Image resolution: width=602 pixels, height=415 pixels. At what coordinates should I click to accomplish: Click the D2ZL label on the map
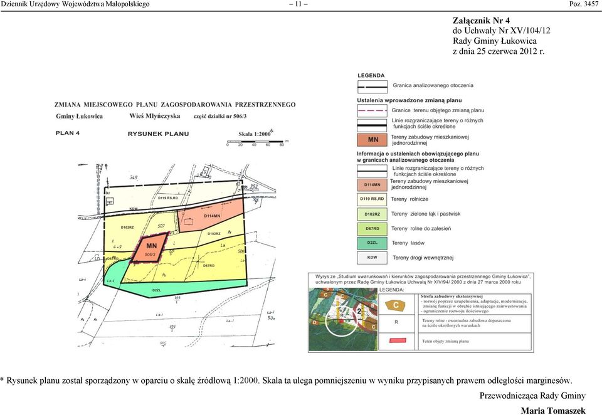click(x=156, y=290)
